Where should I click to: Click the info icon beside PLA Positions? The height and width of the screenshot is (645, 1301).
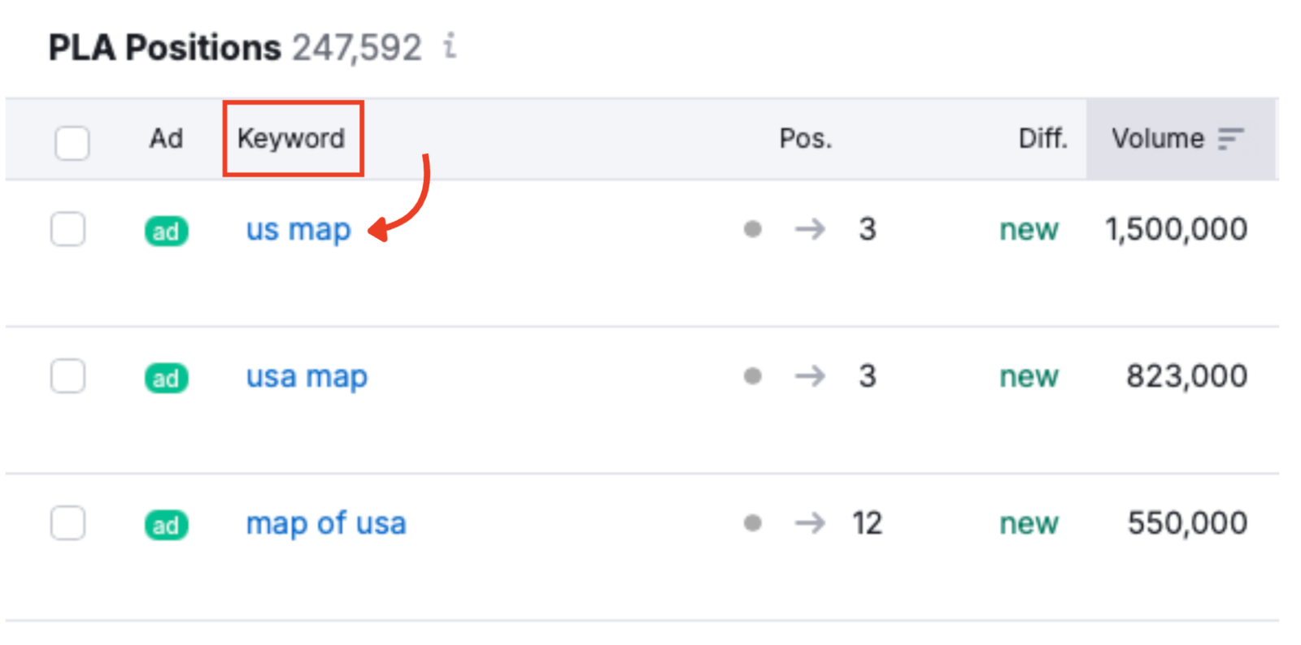(x=450, y=46)
